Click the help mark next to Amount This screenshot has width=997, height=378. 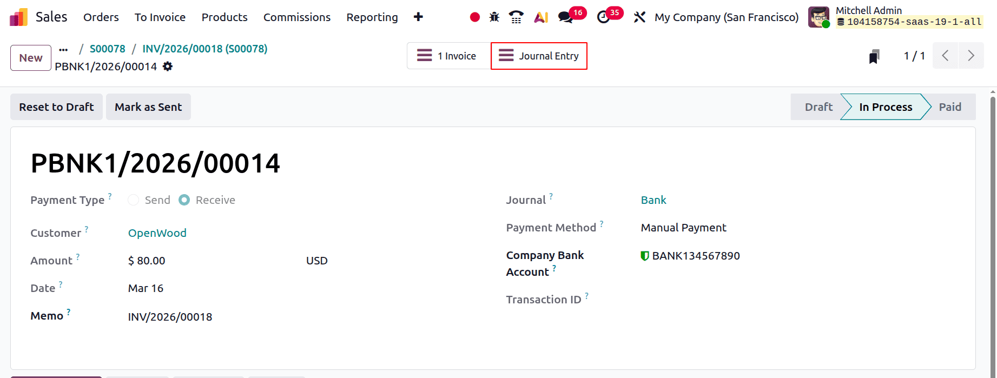pos(78,256)
